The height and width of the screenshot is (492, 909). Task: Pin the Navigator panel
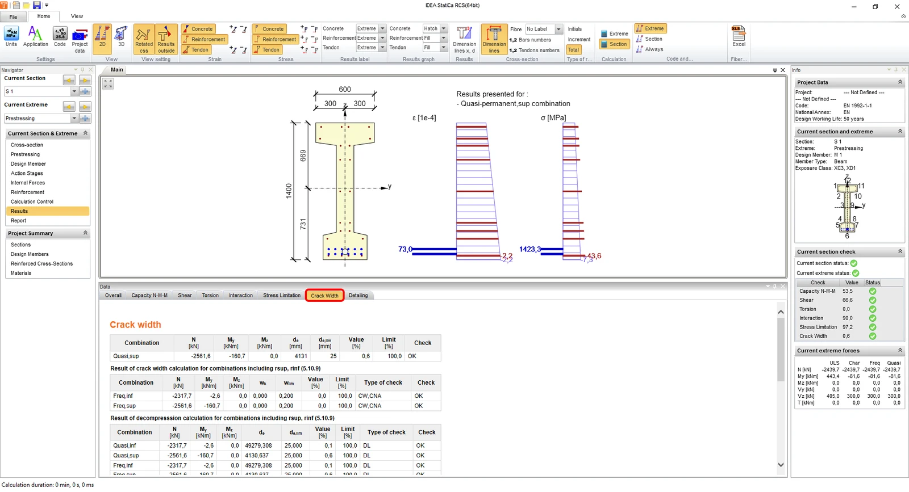pos(83,70)
